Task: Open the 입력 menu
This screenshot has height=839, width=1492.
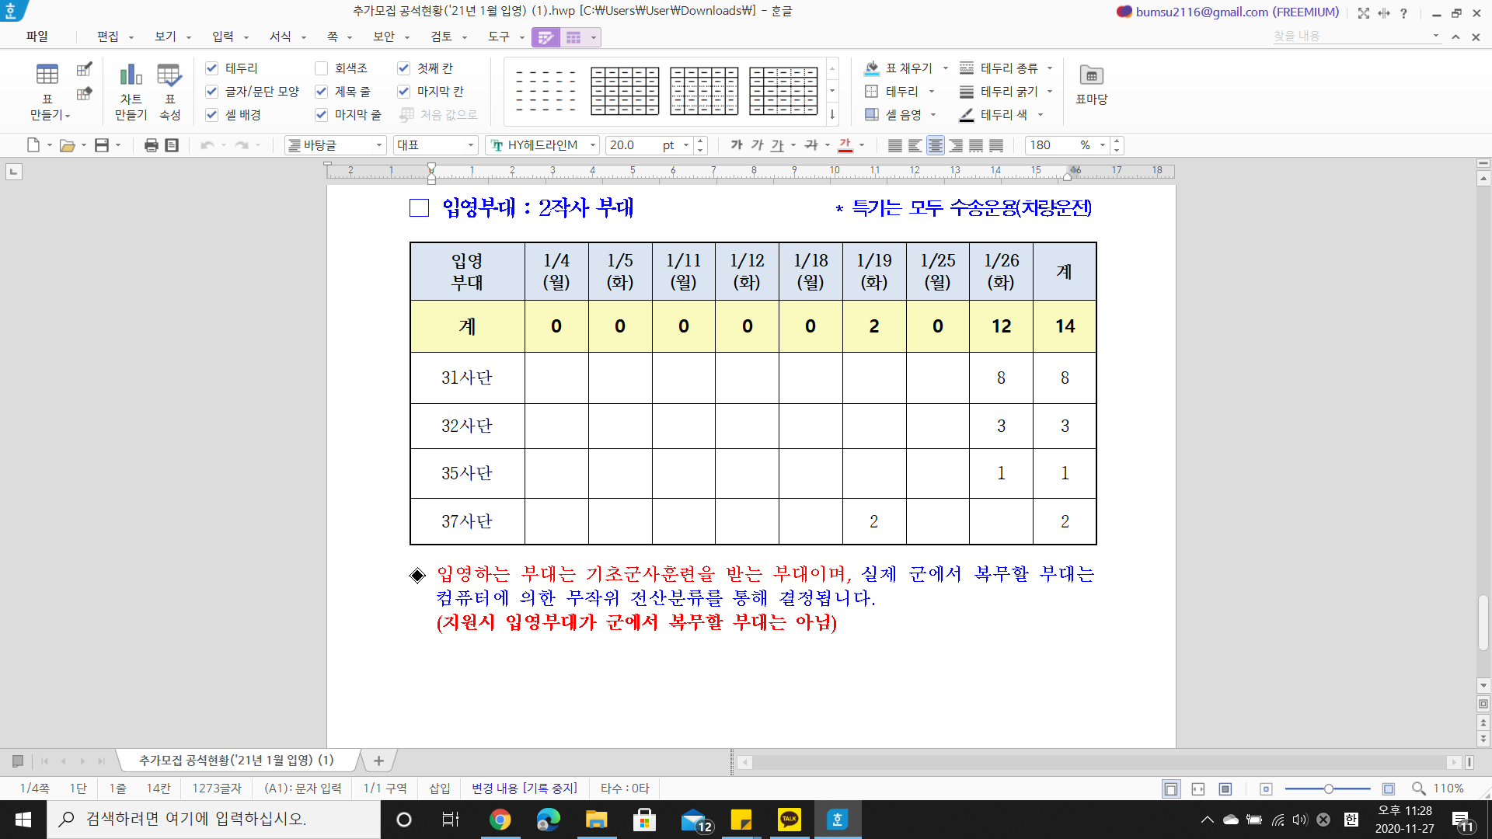Action: tap(223, 37)
